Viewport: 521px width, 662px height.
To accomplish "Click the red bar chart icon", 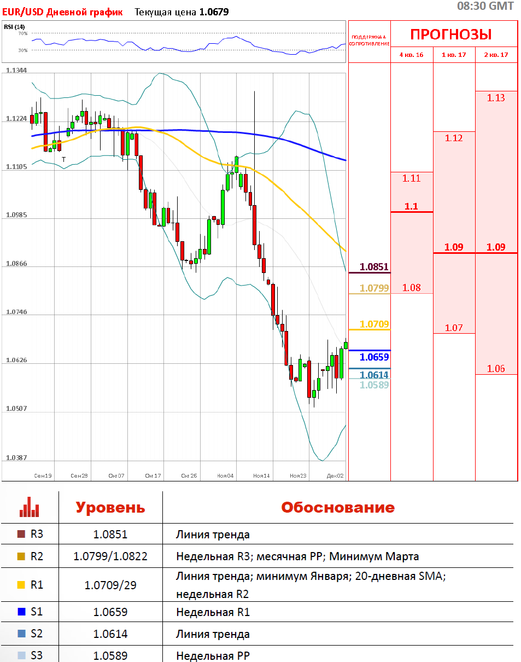I will pyautogui.click(x=29, y=507).
